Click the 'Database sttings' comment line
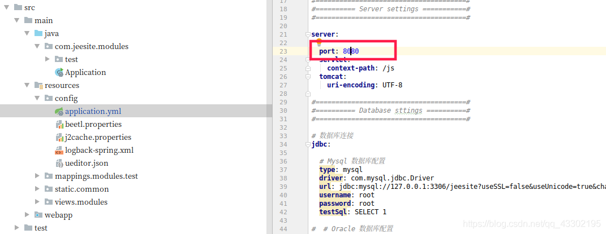This screenshot has width=606, height=234. point(390,111)
